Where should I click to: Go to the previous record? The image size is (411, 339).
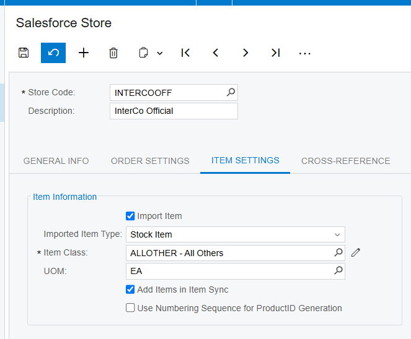(216, 53)
